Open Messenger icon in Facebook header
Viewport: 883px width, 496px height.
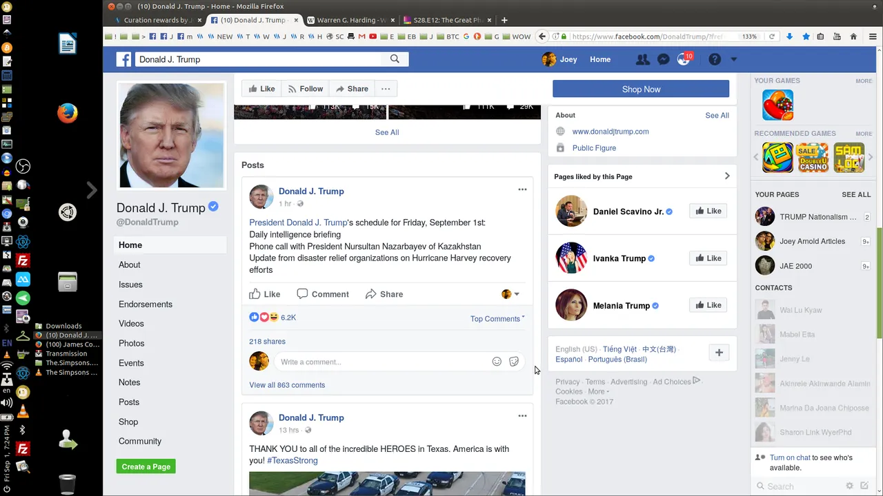(x=663, y=59)
